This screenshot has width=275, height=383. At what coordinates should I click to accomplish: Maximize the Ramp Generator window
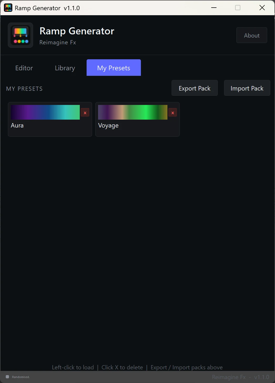pyautogui.click(x=238, y=8)
